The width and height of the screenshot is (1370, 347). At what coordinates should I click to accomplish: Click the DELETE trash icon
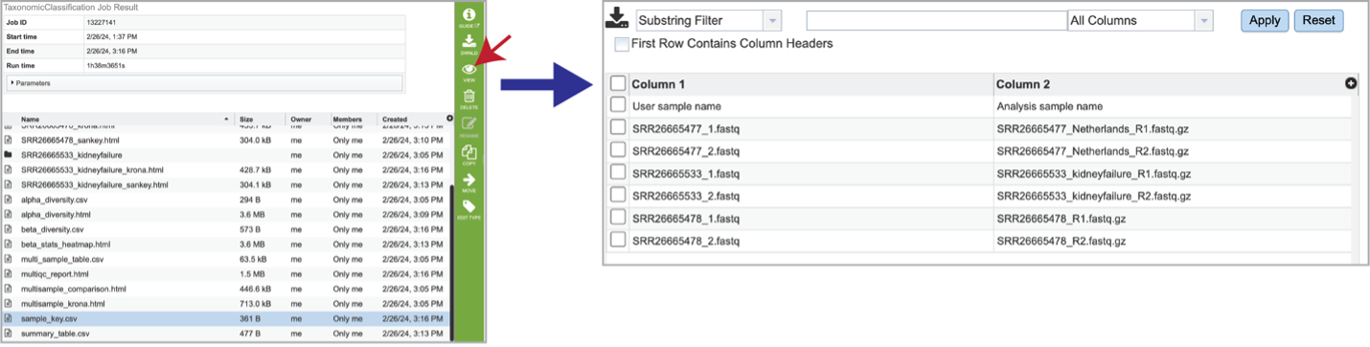[x=468, y=99]
